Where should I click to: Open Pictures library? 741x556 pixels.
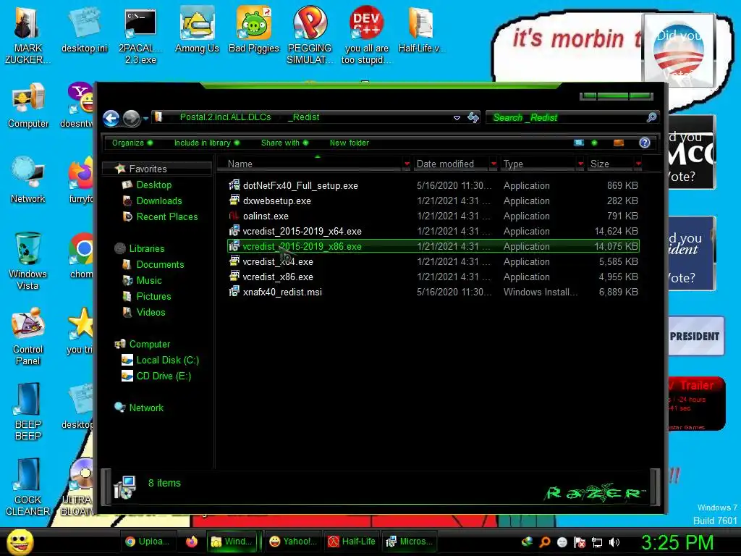point(153,296)
